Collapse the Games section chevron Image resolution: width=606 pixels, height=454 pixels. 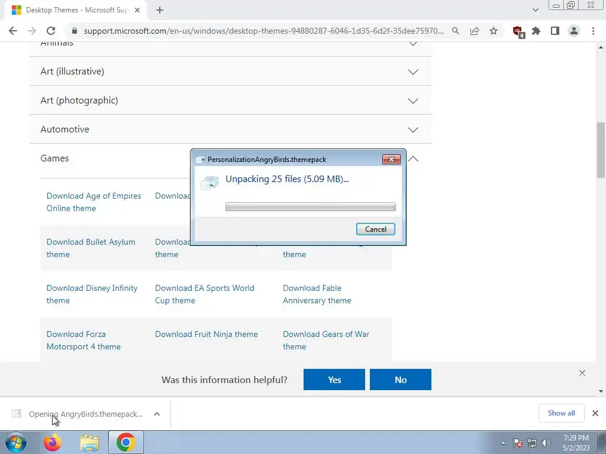pos(413,158)
